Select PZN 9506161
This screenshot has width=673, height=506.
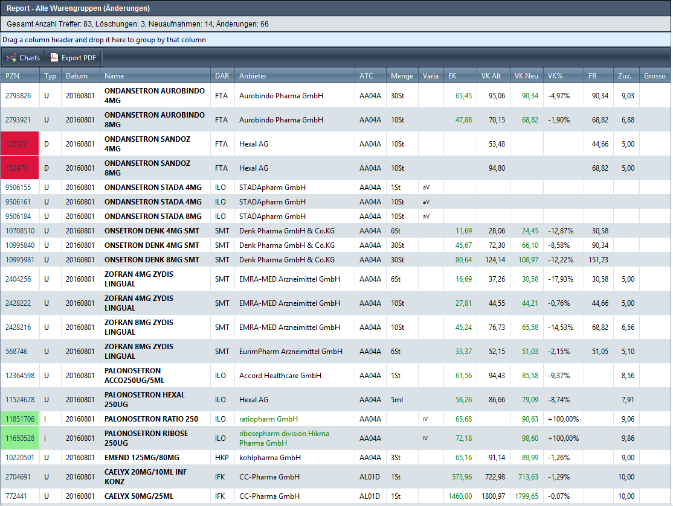[18, 202]
